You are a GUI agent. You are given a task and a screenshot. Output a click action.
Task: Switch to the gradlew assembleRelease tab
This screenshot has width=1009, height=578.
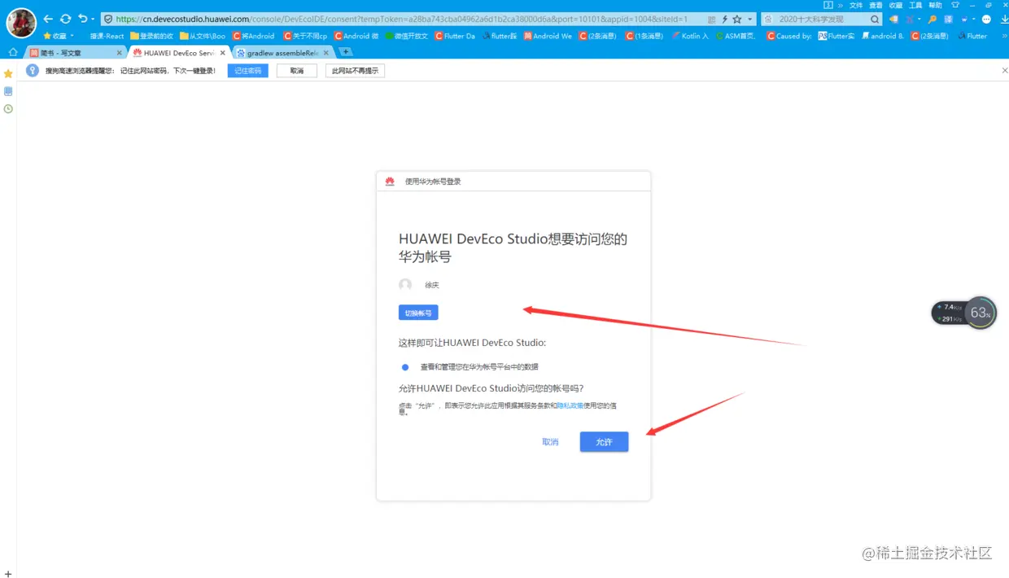282,53
